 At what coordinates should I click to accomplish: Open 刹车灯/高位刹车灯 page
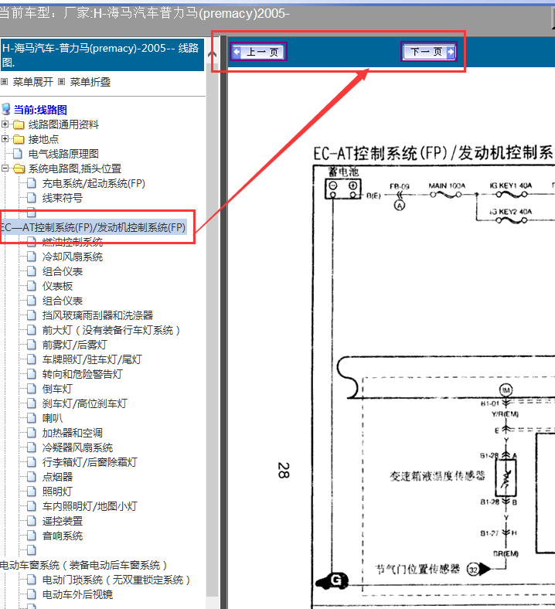pos(85,403)
